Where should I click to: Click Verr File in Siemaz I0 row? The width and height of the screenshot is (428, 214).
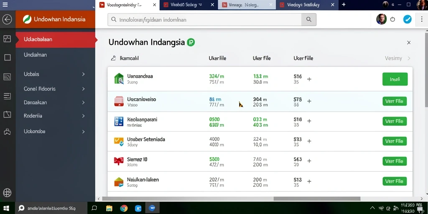[395, 161]
